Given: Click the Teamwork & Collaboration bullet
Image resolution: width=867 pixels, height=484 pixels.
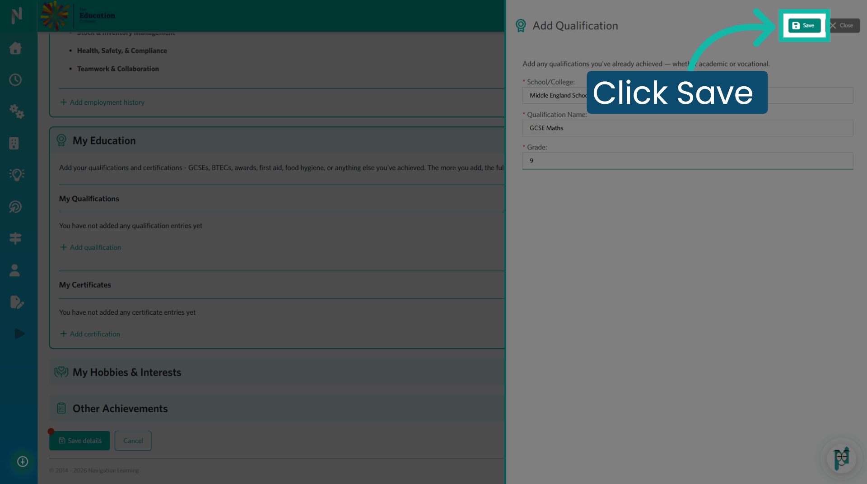Looking at the screenshot, I should [x=118, y=69].
